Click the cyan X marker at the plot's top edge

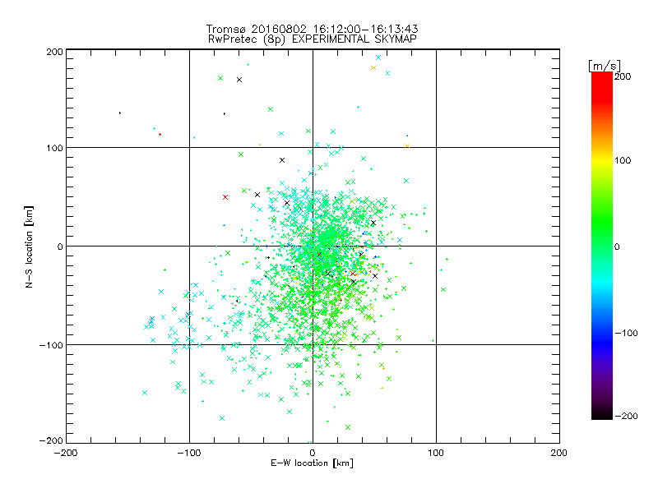point(378,58)
